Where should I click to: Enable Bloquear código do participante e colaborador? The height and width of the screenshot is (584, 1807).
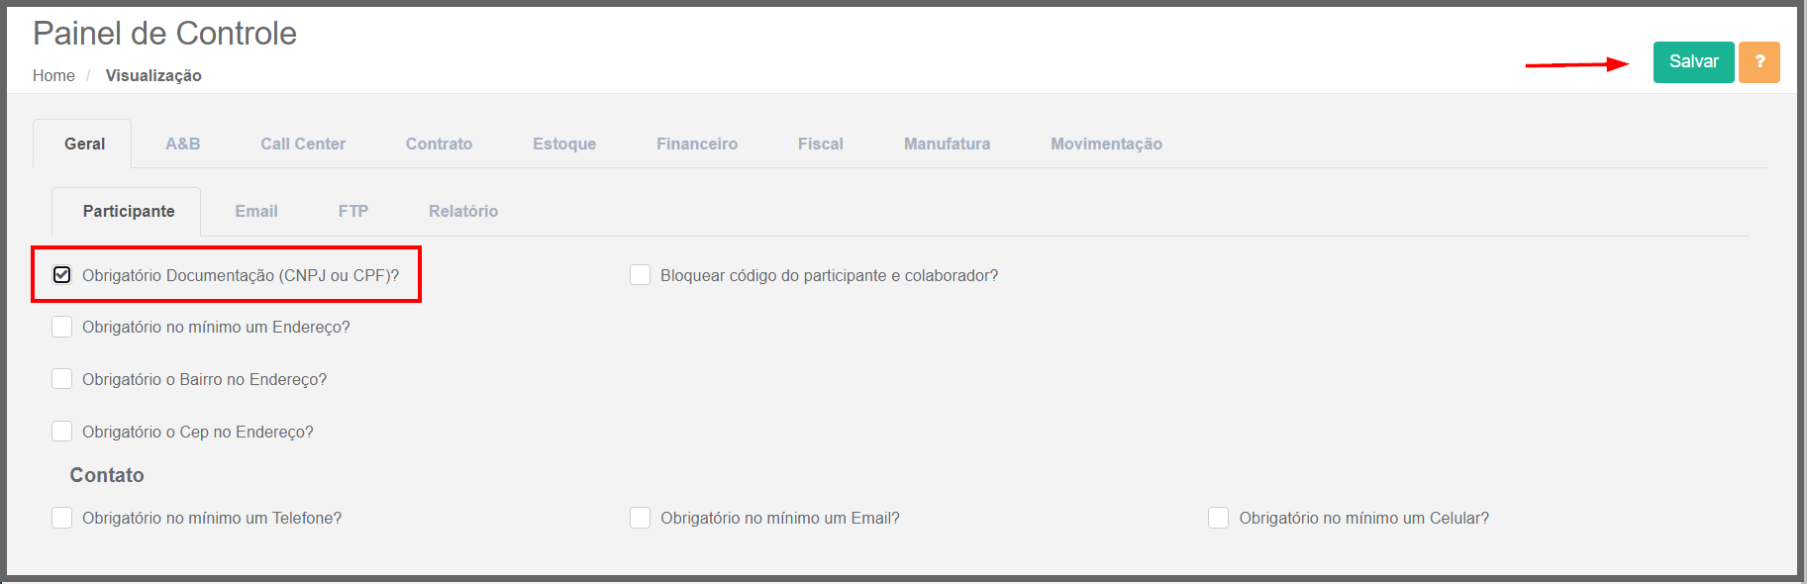pos(641,275)
